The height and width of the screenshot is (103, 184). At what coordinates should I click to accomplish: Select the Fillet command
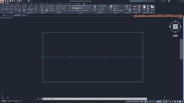click(64, 10)
